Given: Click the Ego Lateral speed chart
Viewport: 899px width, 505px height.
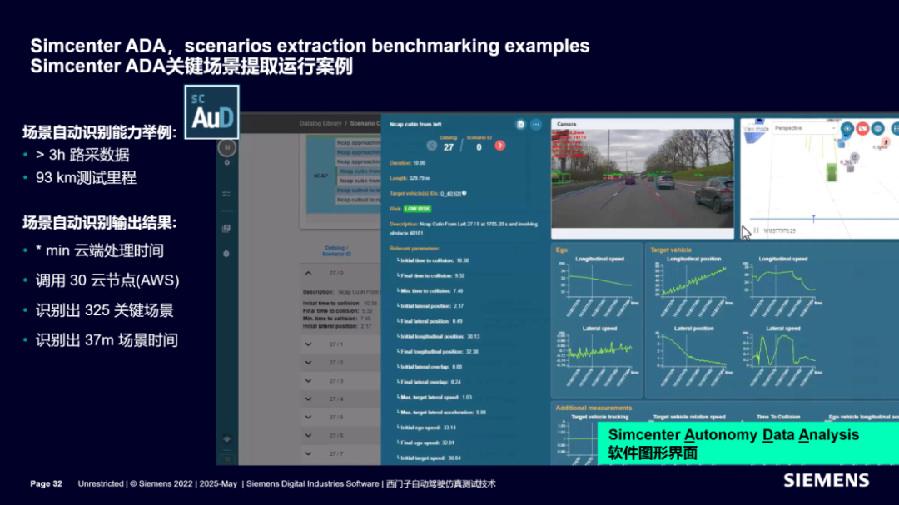Looking at the screenshot, I should [599, 356].
